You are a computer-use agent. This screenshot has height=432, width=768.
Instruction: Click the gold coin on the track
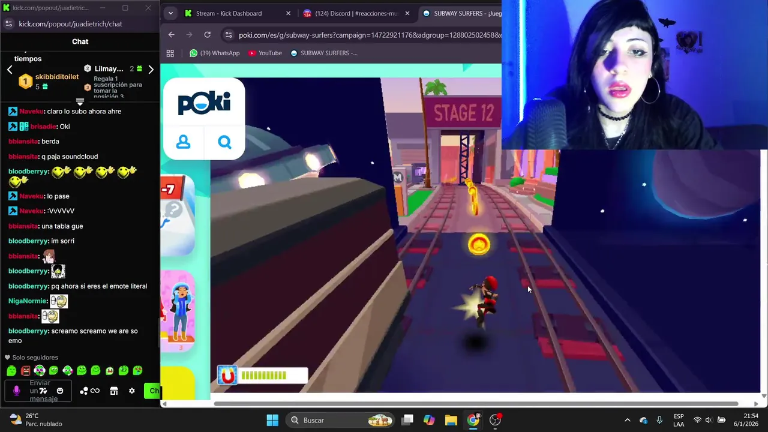pos(479,244)
